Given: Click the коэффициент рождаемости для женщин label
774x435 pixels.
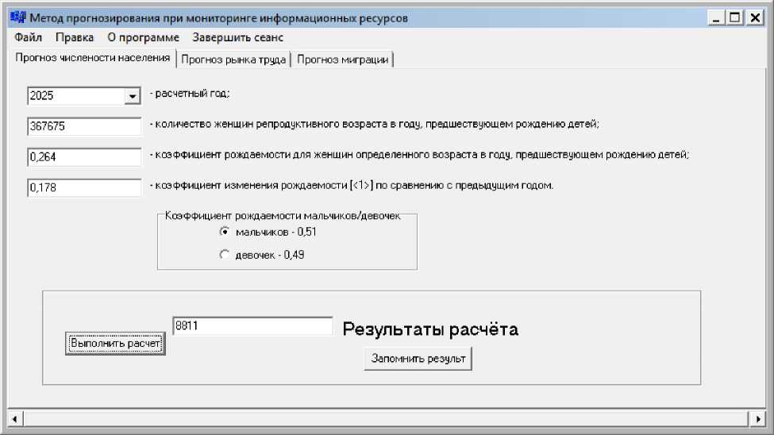Looking at the screenshot, I should click(420, 155).
